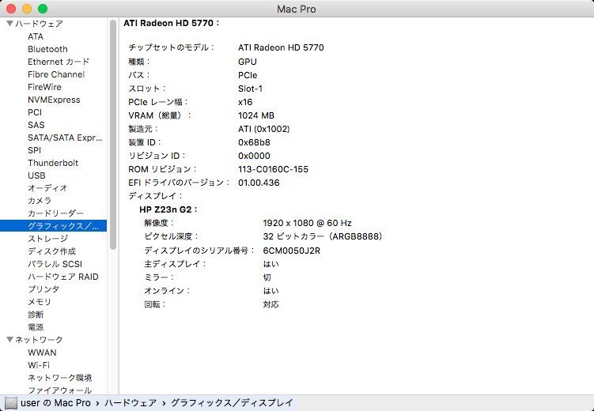Open the SATA/SATA Expr... entry

click(65, 138)
